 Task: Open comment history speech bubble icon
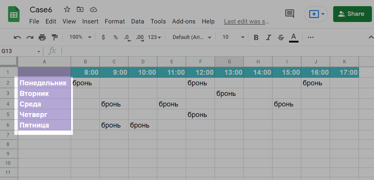tap(290, 13)
